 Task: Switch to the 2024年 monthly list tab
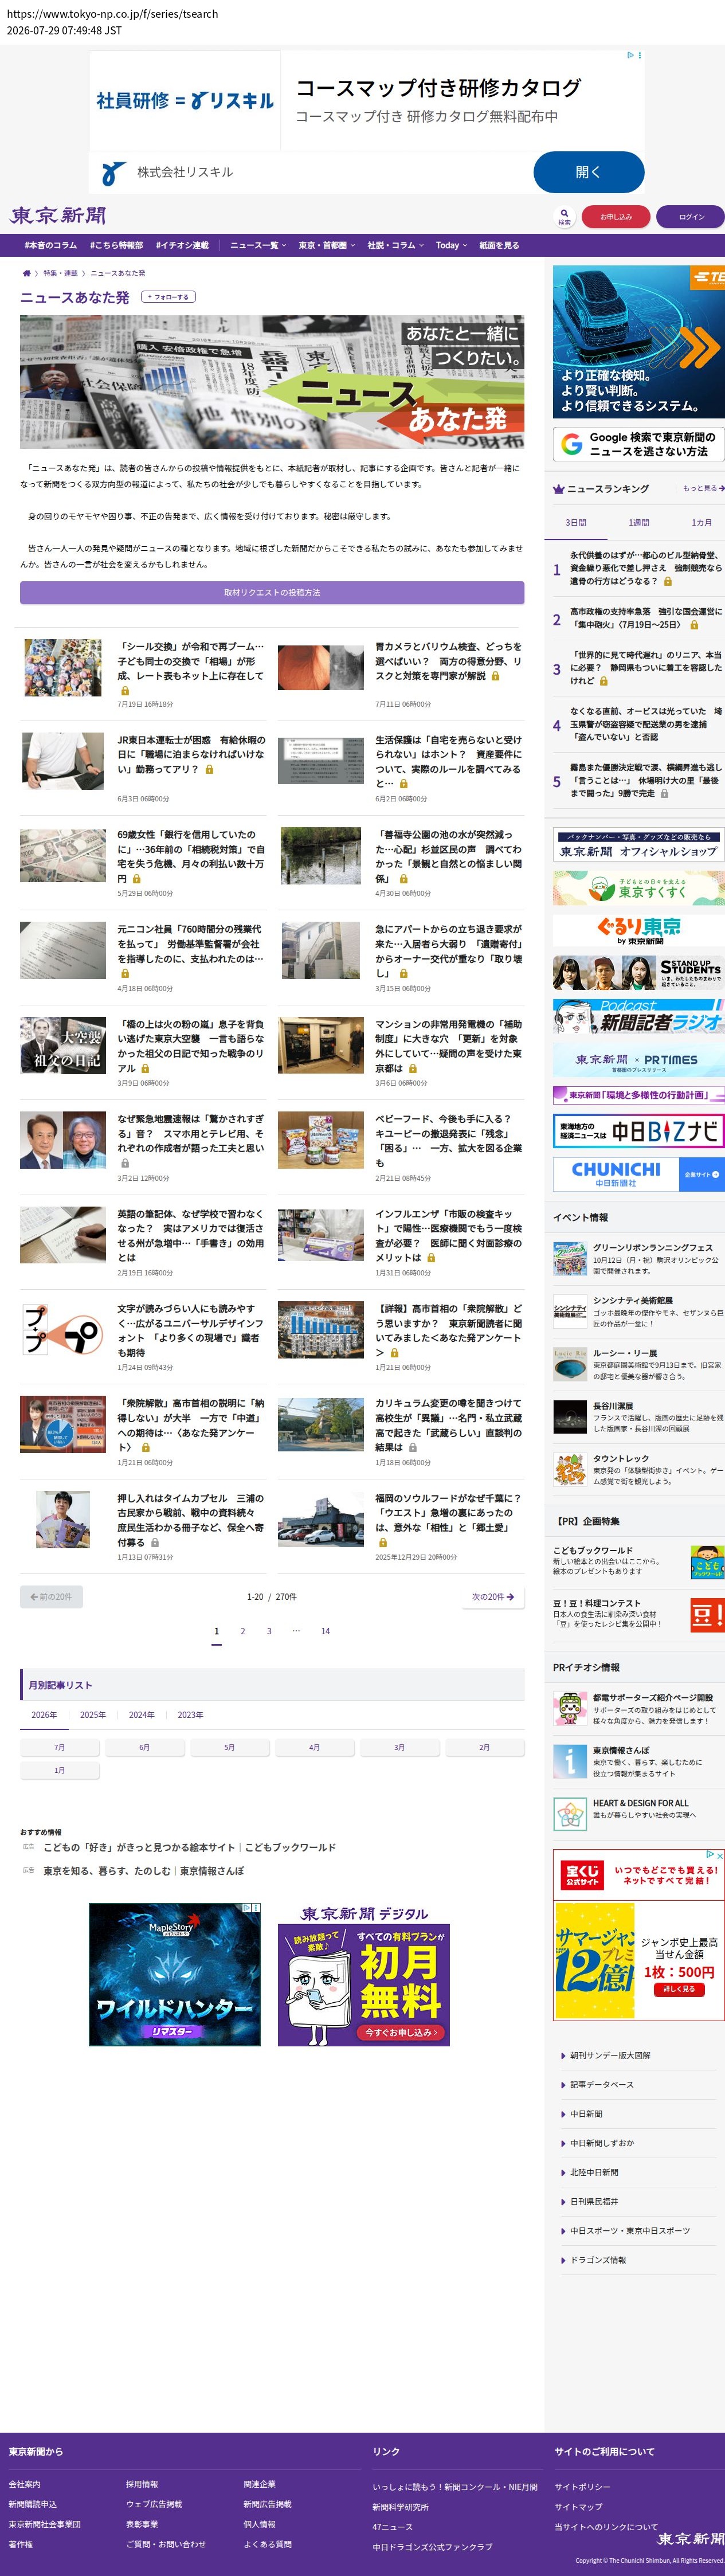coord(141,1715)
